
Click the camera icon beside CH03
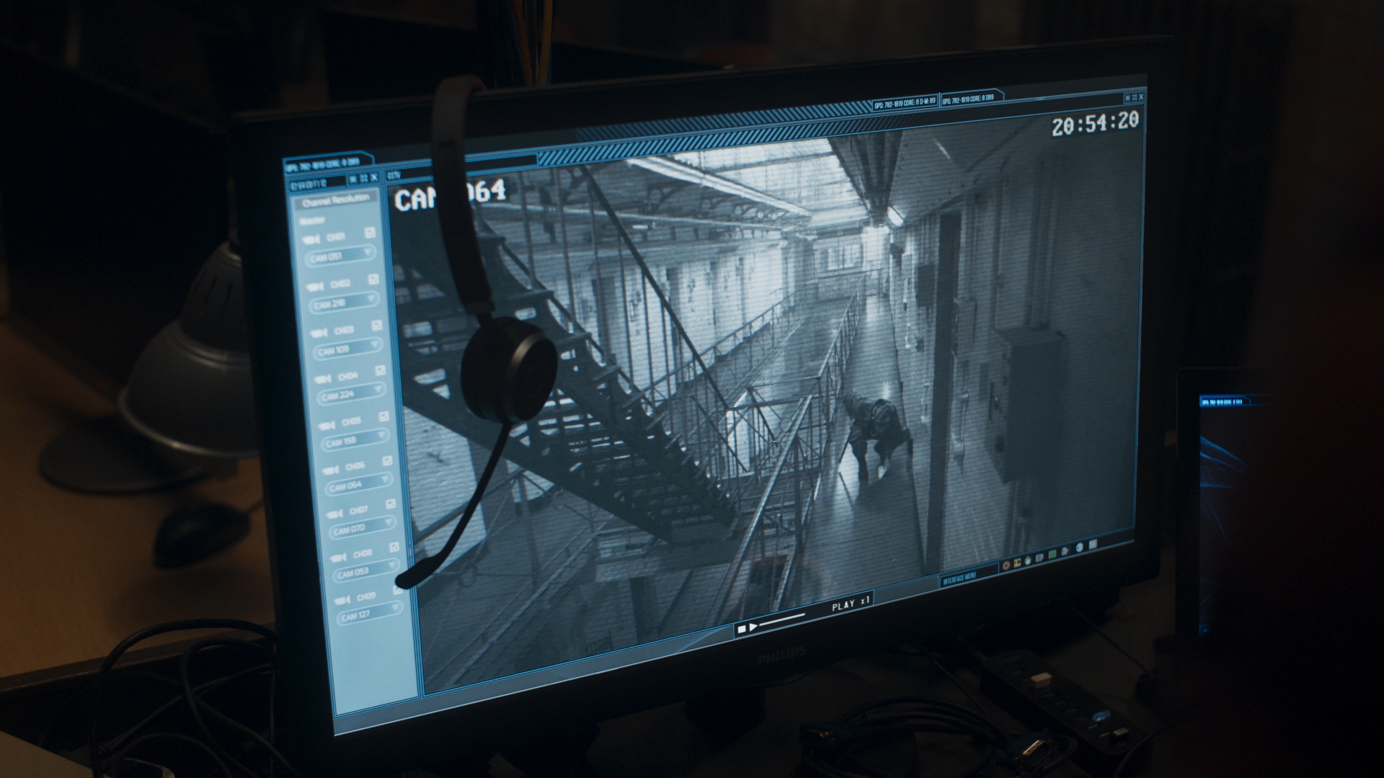(x=319, y=333)
